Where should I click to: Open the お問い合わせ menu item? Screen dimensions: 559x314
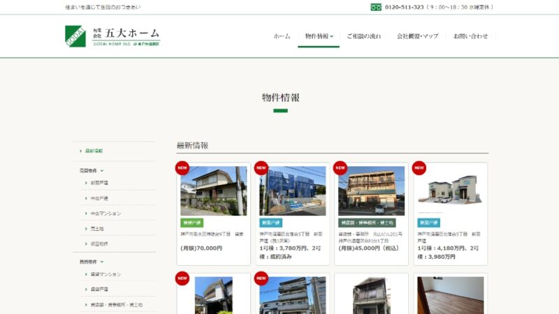[x=470, y=36]
